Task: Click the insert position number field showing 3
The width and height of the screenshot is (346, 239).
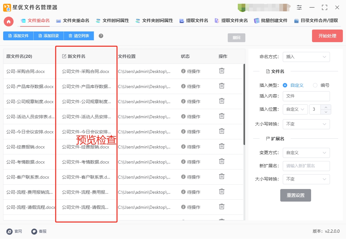Action: pos(315,109)
